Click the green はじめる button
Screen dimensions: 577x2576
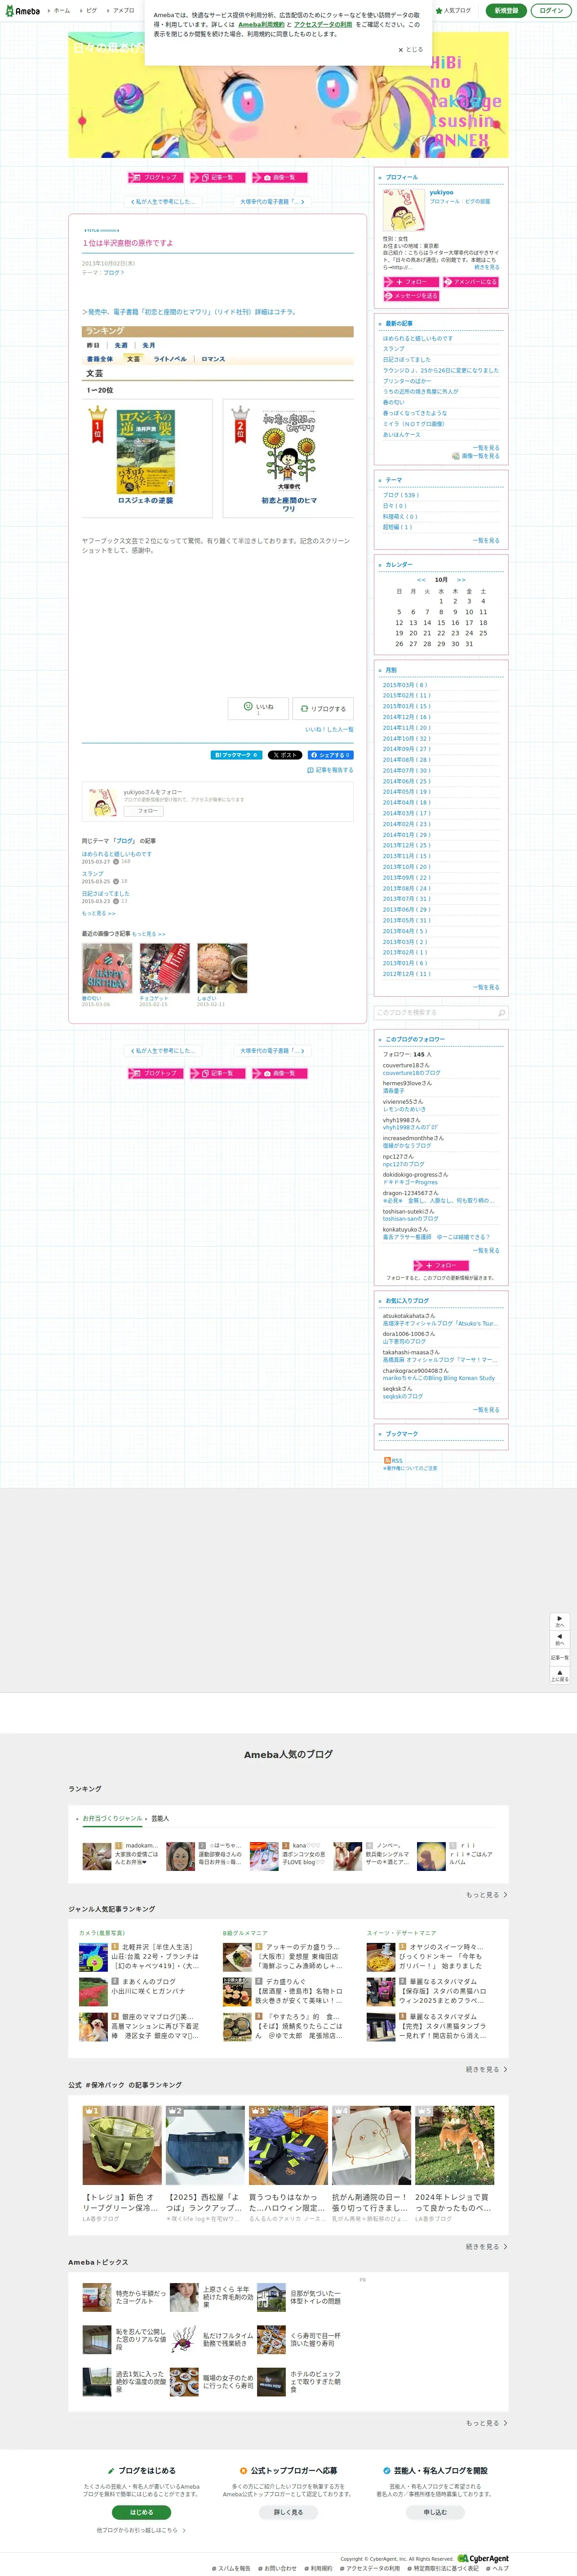click(141, 2512)
